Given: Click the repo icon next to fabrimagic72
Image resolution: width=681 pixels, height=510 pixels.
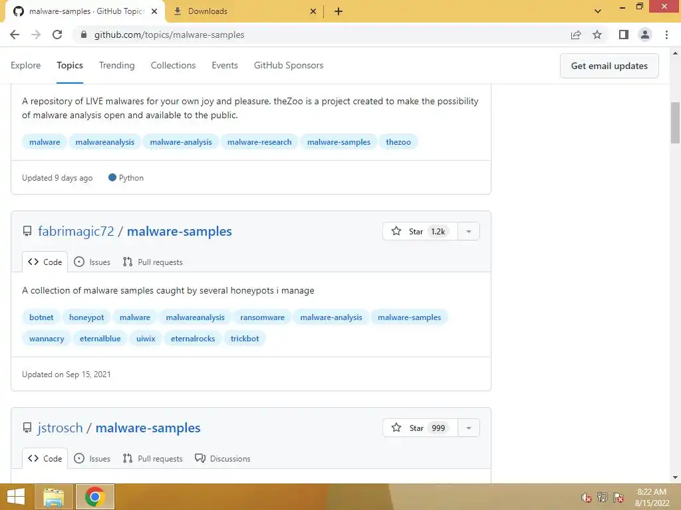Looking at the screenshot, I should (27, 231).
